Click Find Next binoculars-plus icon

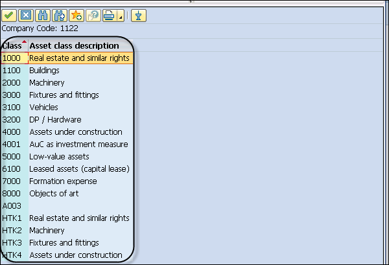pyautogui.click(x=60, y=16)
